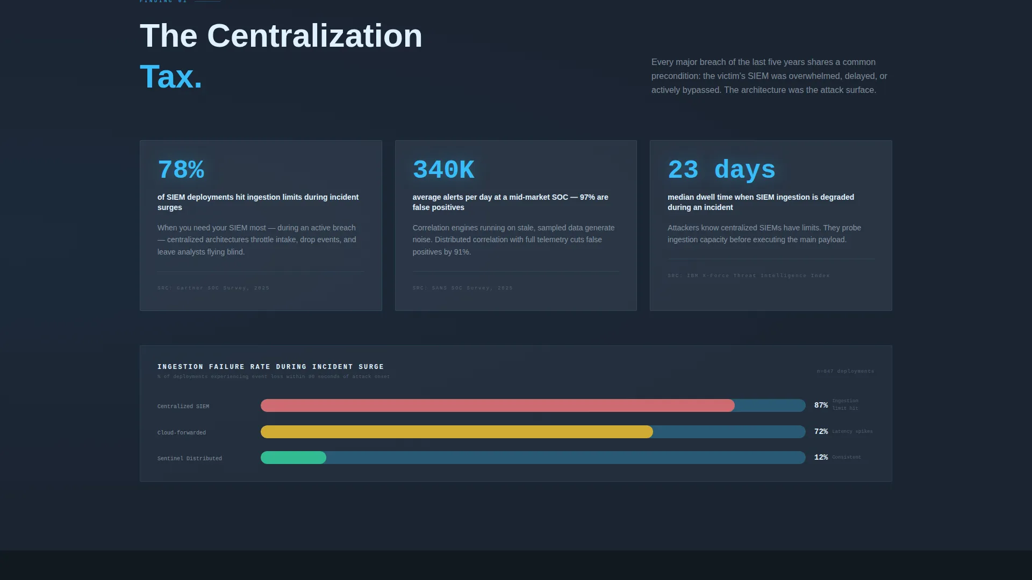Image resolution: width=1032 pixels, height=580 pixels.
Task: Click the 'Consistent' annotation
Action: click(847, 457)
